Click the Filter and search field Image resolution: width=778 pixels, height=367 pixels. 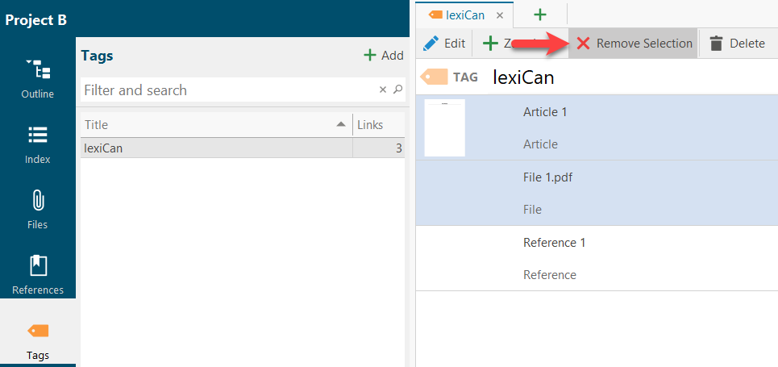pyautogui.click(x=229, y=90)
